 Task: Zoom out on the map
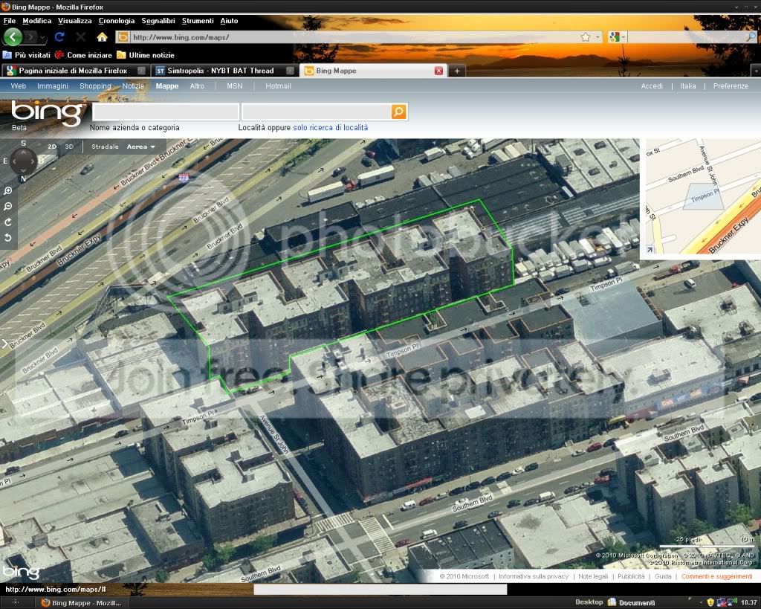[x=8, y=207]
